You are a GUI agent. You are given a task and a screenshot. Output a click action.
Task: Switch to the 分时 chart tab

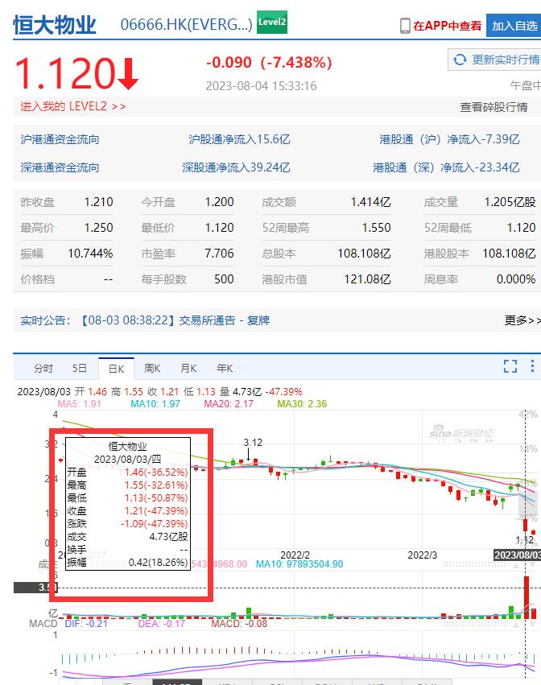[43, 368]
